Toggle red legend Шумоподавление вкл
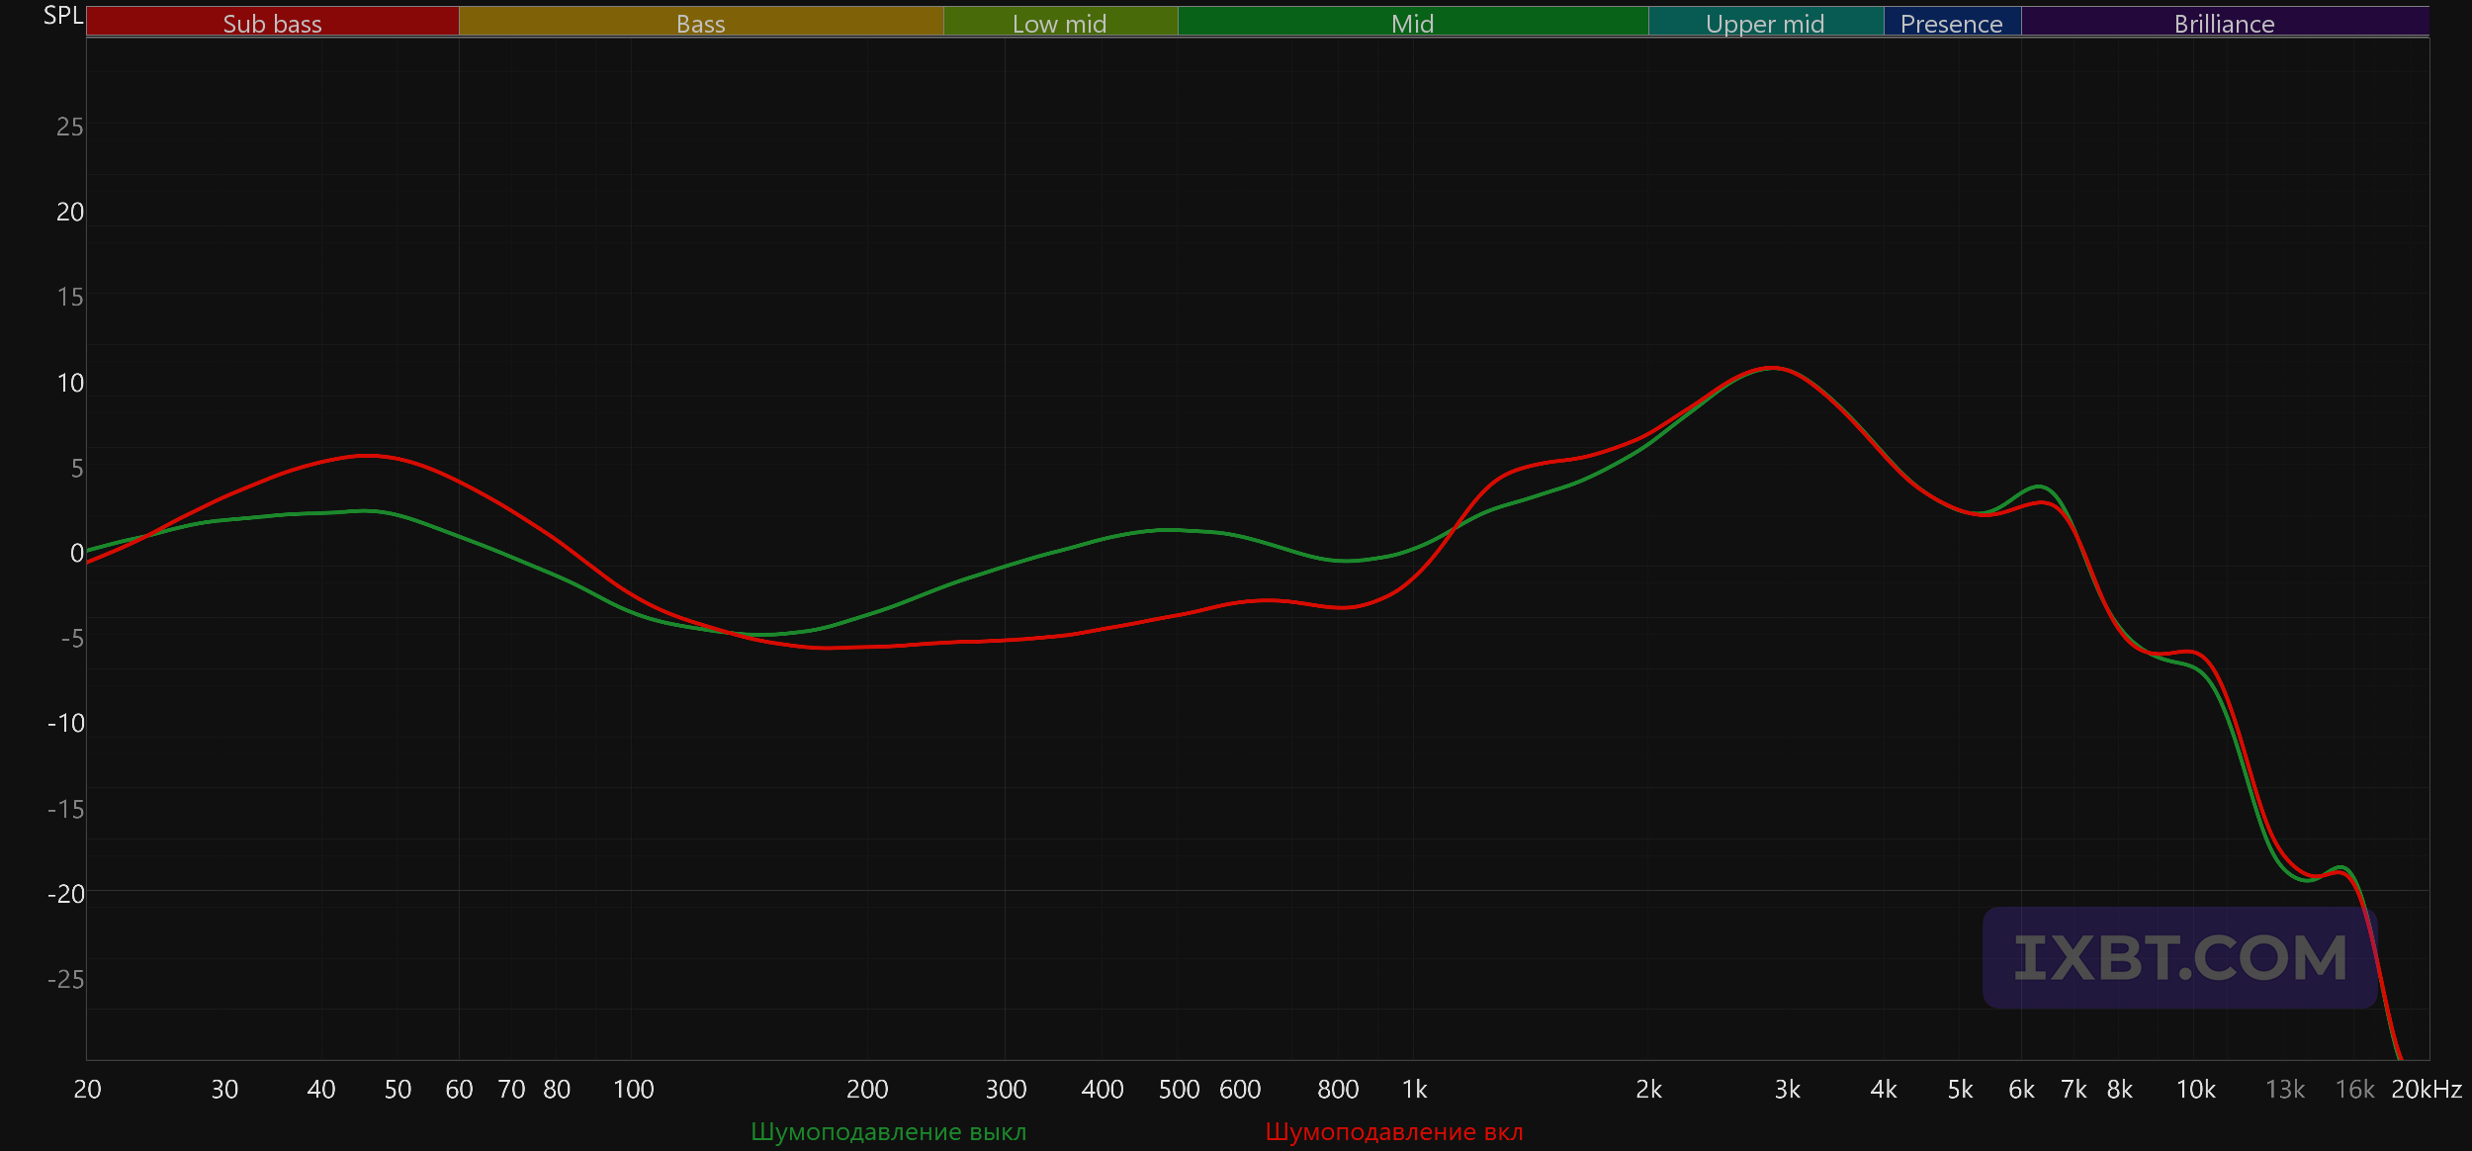 point(1394,1131)
